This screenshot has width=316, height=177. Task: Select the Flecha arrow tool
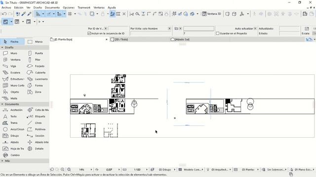pos(12,42)
